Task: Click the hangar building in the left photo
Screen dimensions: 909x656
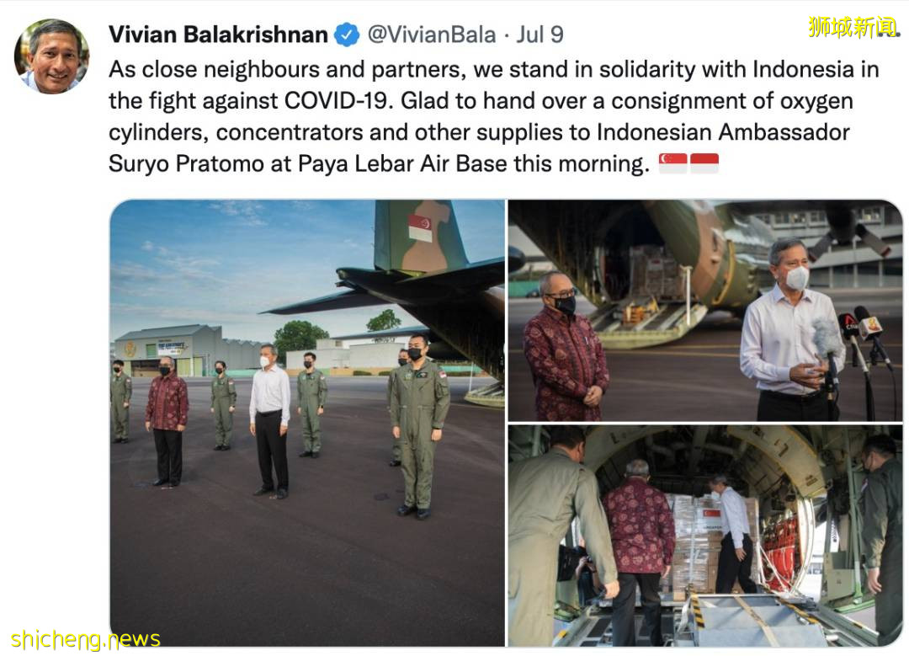Action: (168, 350)
